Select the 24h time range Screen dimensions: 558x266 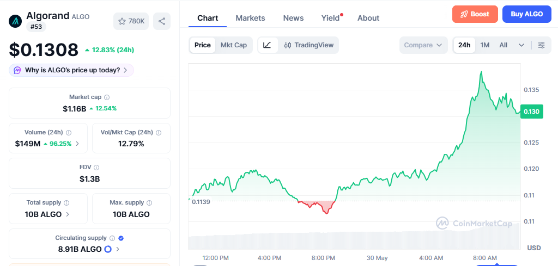[464, 45]
